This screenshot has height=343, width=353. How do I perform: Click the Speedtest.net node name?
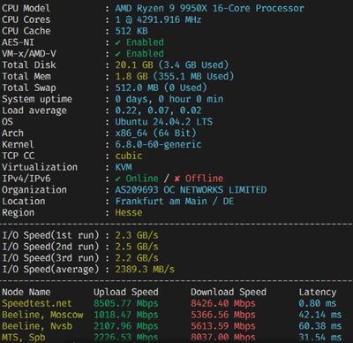point(37,303)
